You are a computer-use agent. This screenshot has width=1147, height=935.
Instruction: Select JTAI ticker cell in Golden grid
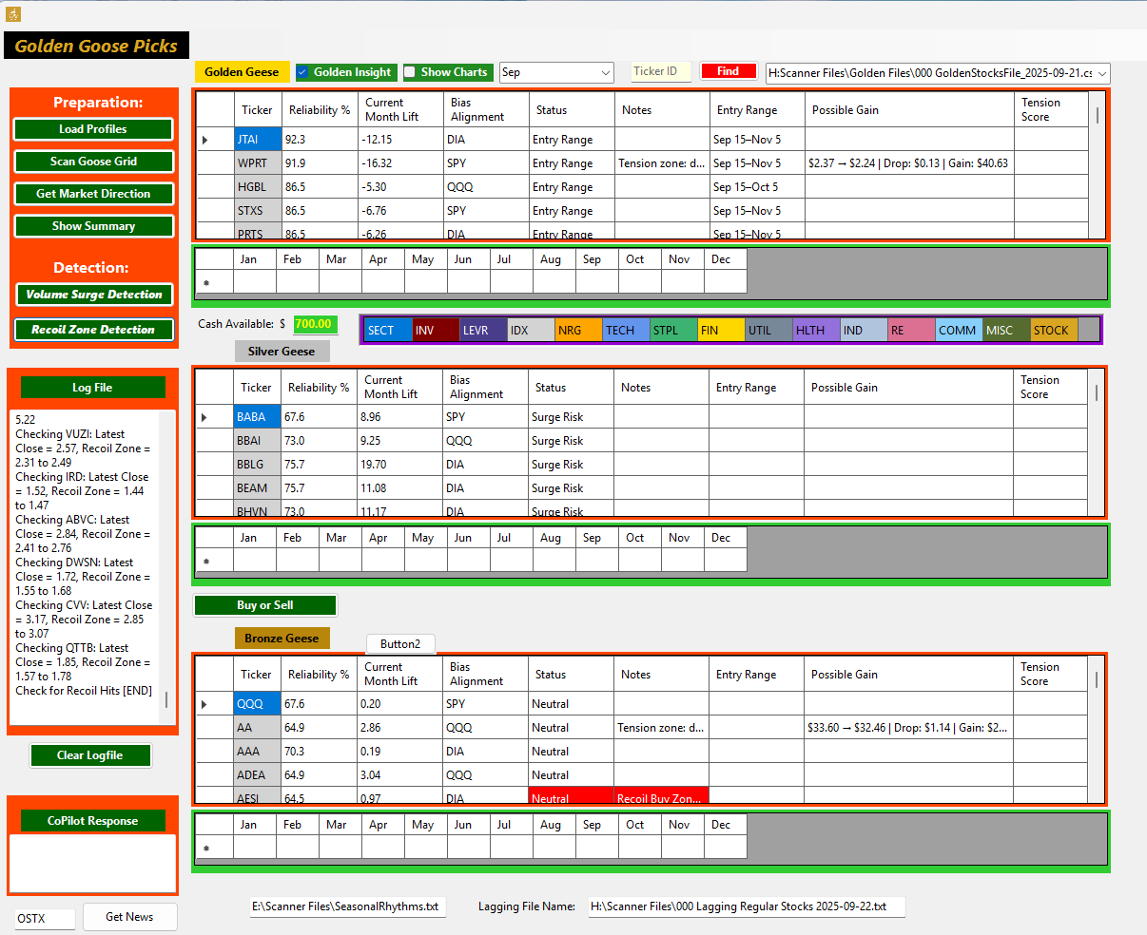(258, 140)
